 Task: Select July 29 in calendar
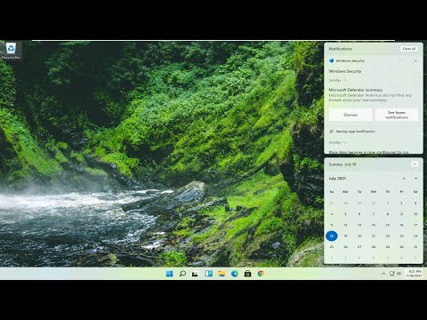point(388,247)
